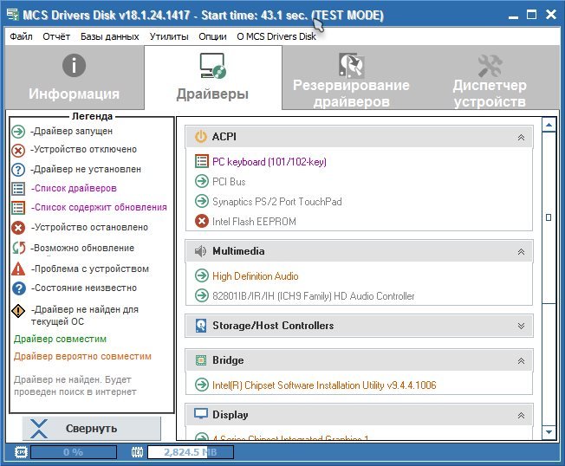This screenshot has height=466, width=565.
Task: Click the Возможно обновление legend icon
Action: coord(18,248)
